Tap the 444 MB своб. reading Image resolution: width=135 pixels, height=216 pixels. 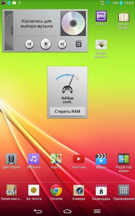tap(67, 100)
